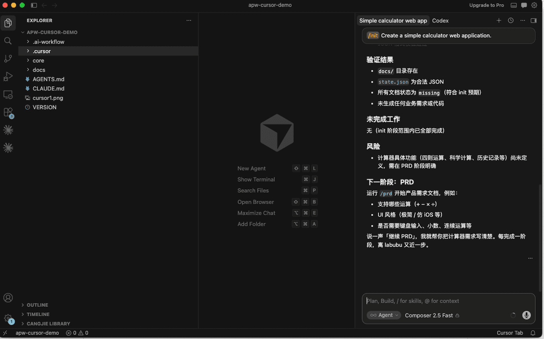Open Cursor settings gear in title bar
The height and width of the screenshot is (339, 544).
click(534, 5)
